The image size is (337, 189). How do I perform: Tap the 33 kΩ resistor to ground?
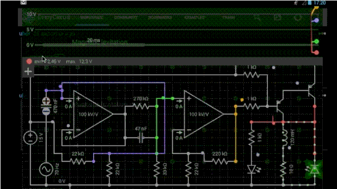(157, 169)
